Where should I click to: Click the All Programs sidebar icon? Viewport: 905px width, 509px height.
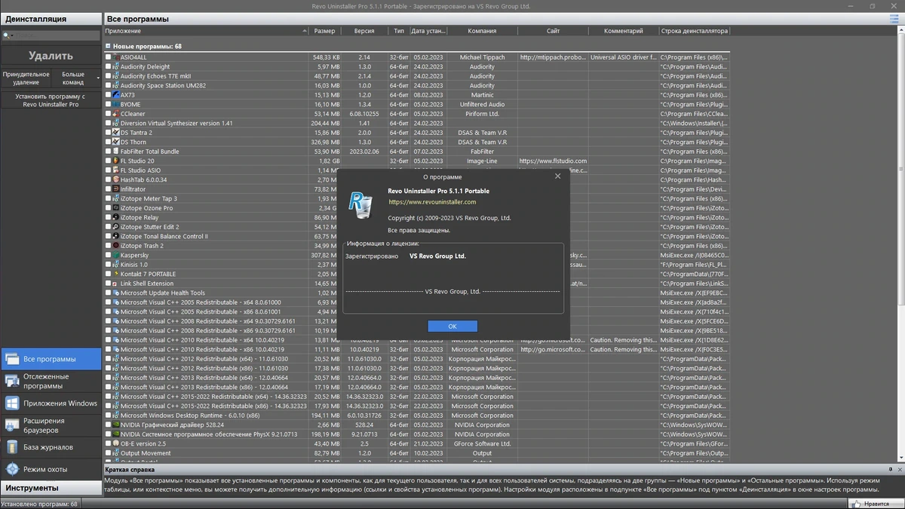click(11, 360)
